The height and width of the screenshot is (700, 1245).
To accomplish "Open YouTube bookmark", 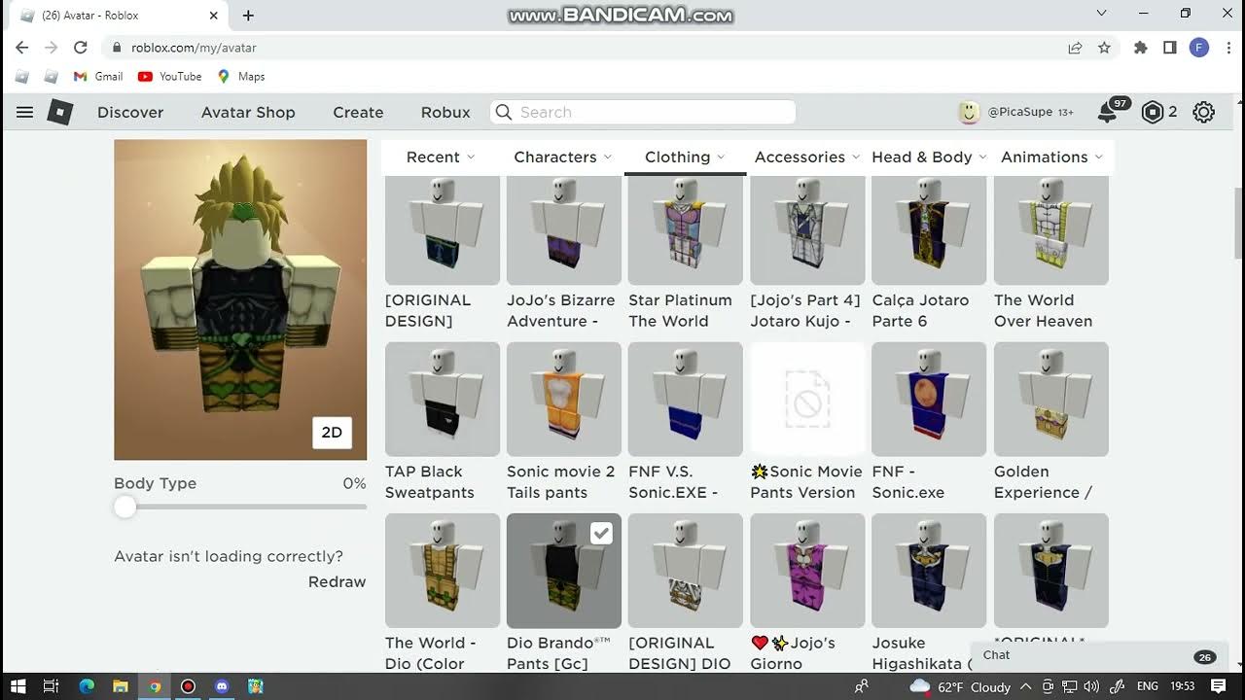I will tap(169, 77).
